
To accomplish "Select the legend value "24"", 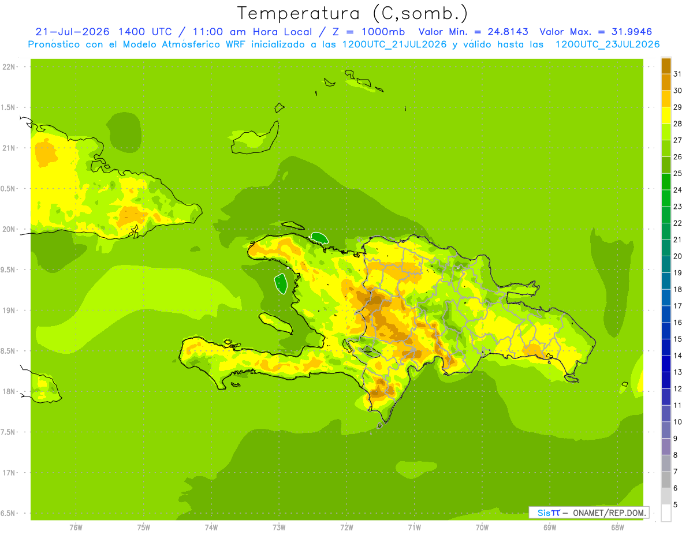I will 677,189.
